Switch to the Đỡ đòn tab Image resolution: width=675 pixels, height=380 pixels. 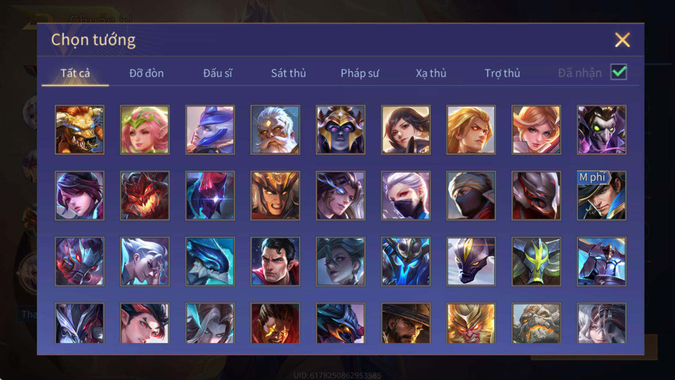[x=147, y=73]
